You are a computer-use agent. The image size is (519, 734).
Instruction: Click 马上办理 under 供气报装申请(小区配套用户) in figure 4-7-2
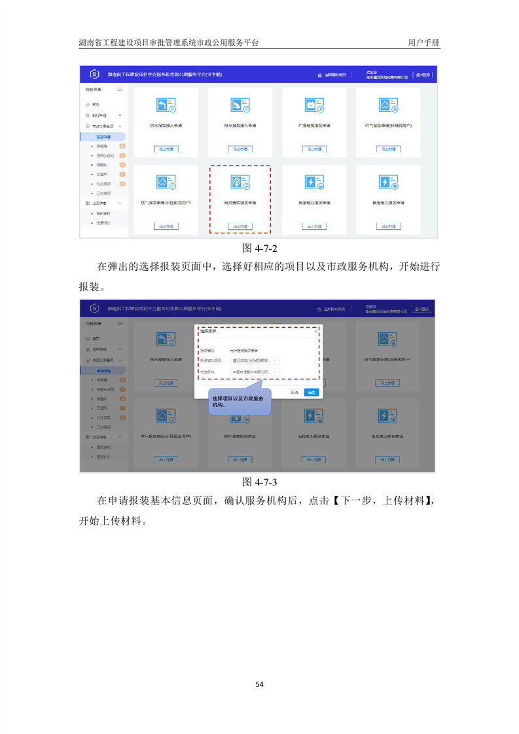[166, 226]
